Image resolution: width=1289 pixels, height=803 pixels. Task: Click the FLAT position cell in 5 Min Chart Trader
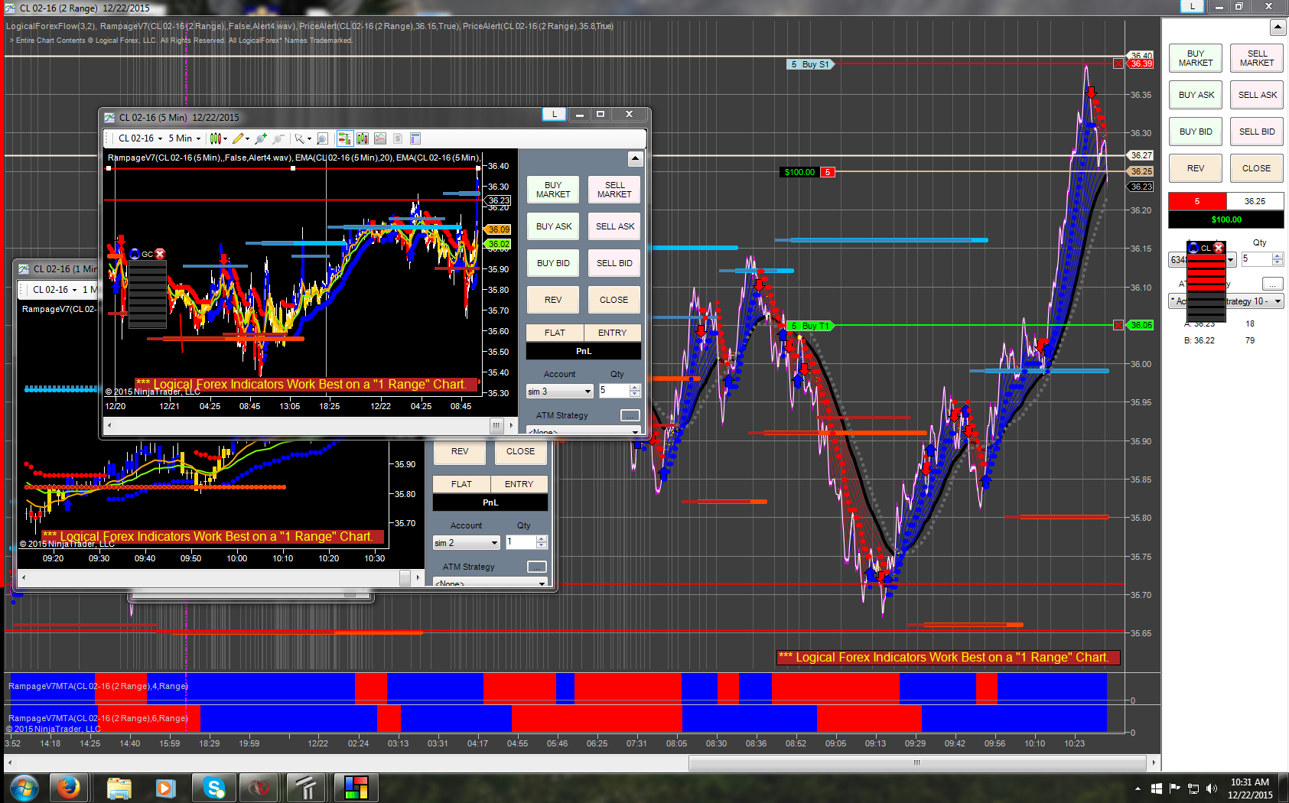tap(555, 333)
